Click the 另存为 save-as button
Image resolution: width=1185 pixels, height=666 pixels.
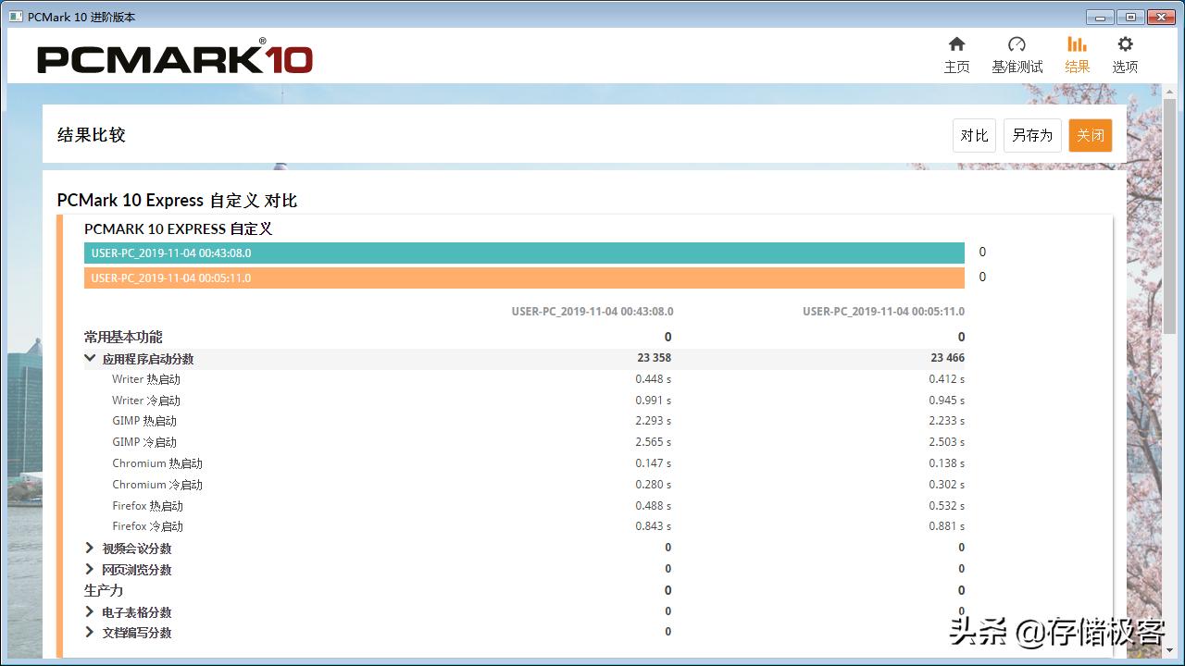pyautogui.click(x=1032, y=135)
